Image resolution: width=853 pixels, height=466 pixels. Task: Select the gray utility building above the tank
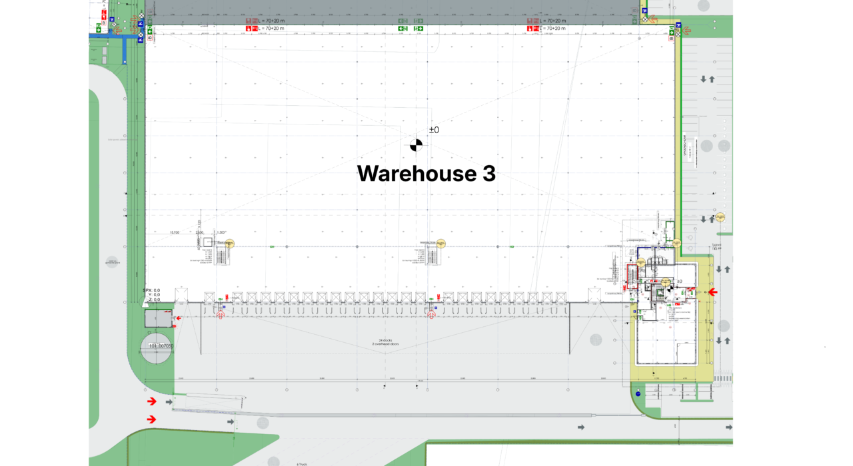point(157,319)
